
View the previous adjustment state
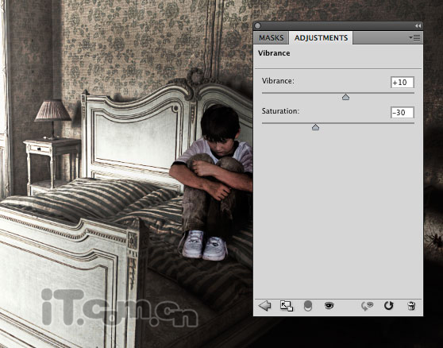point(368,306)
